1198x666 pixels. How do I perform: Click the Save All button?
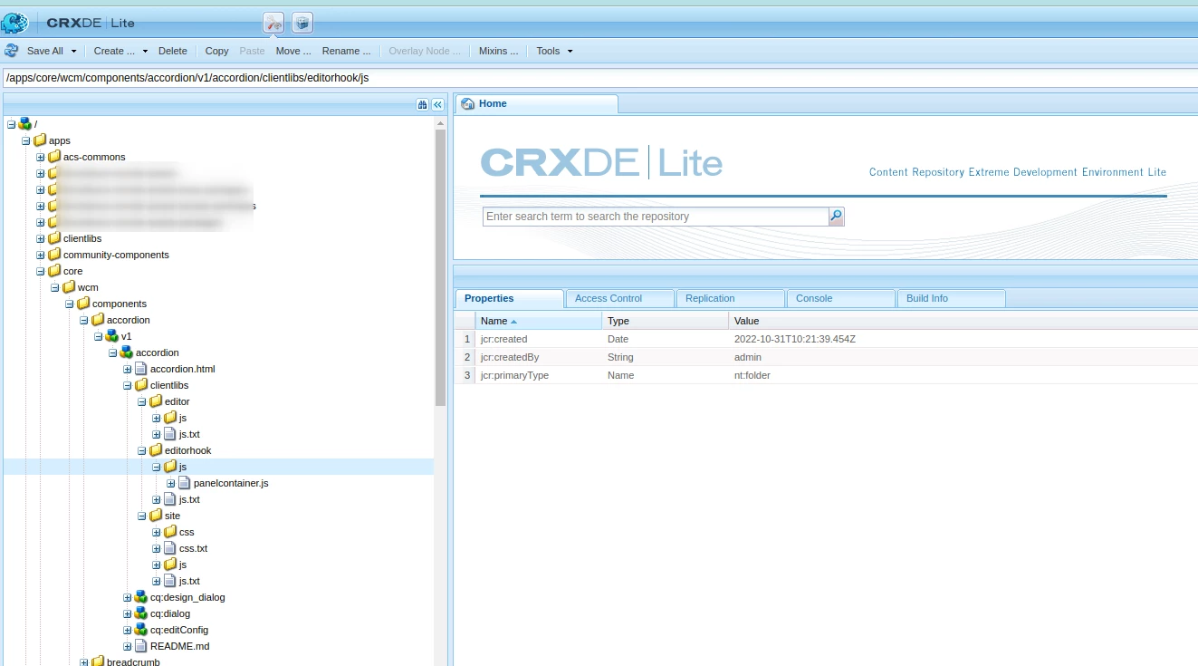[45, 51]
